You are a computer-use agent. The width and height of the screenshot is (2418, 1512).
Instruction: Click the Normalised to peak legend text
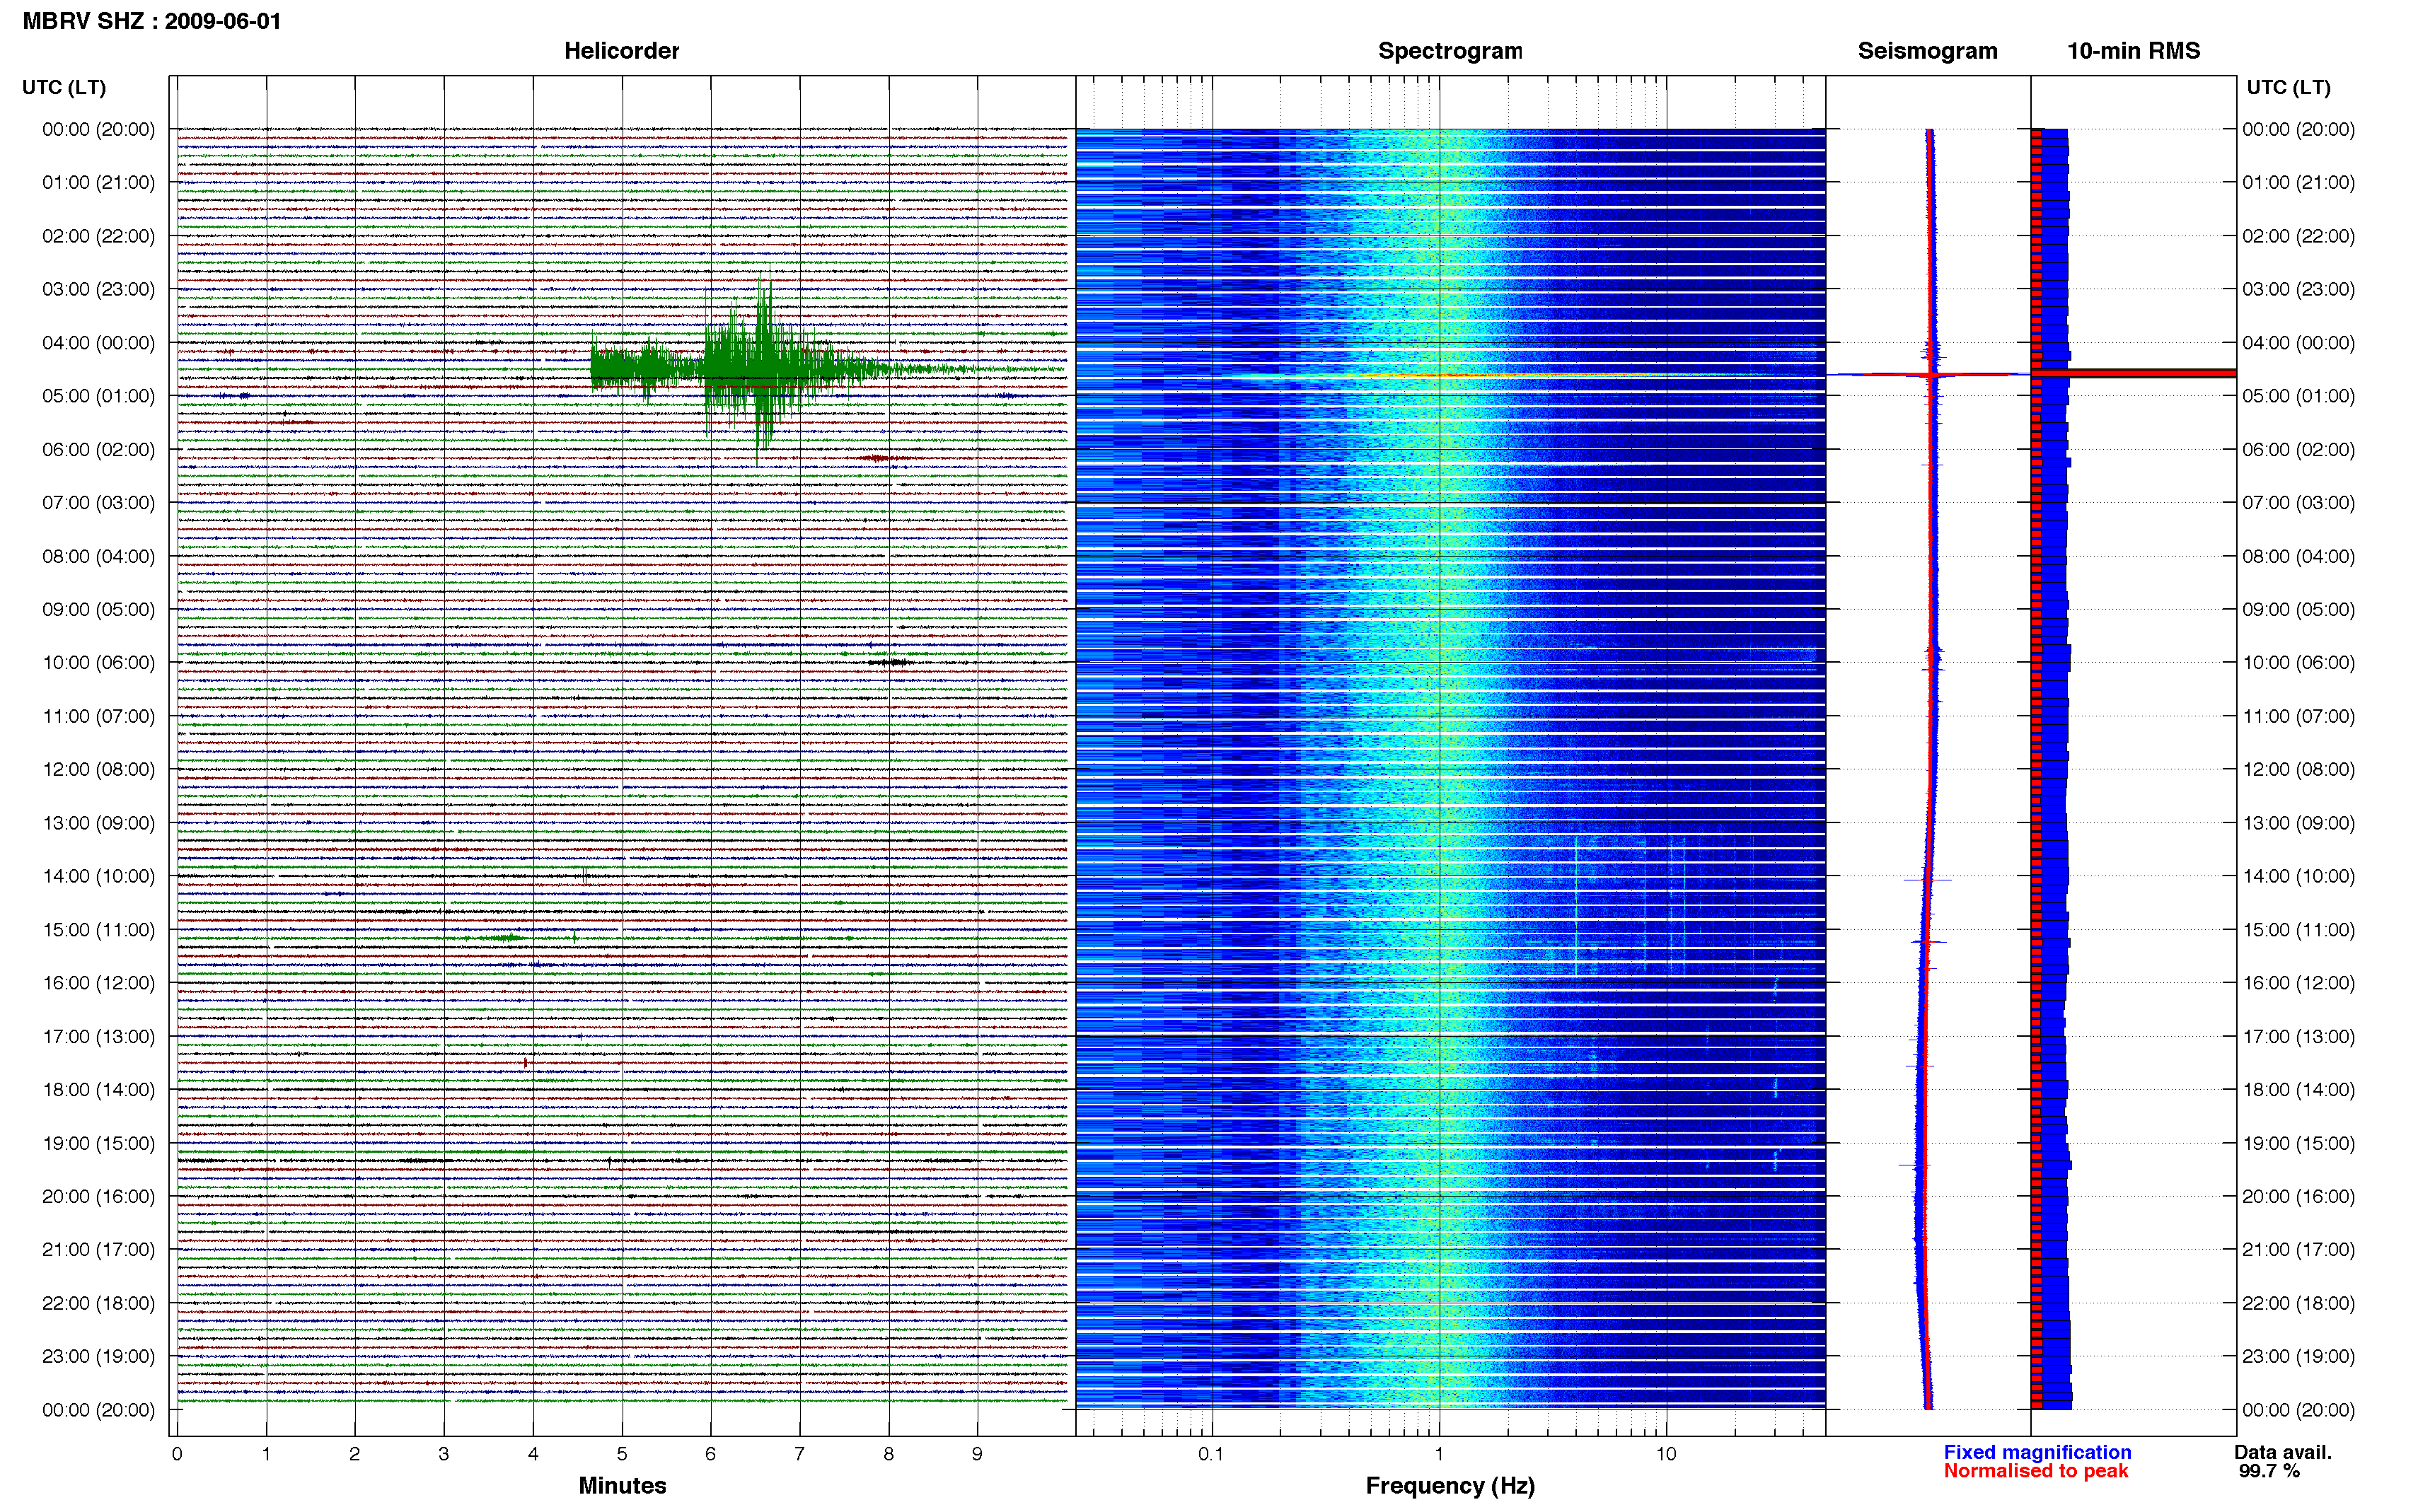click(2036, 1471)
